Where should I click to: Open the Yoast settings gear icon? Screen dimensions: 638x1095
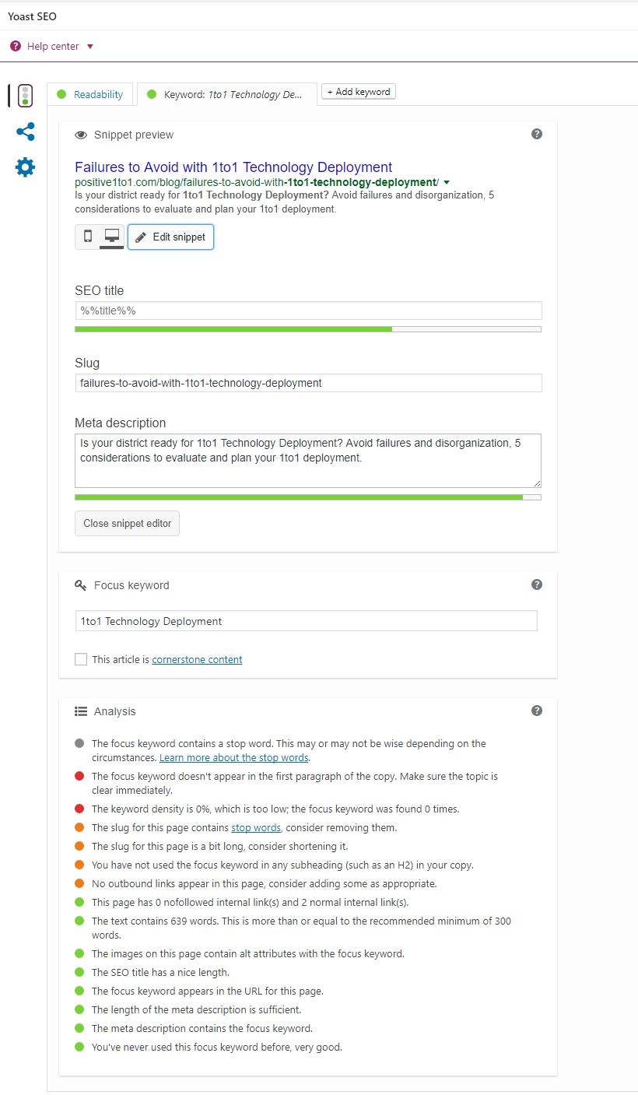click(x=25, y=167)
